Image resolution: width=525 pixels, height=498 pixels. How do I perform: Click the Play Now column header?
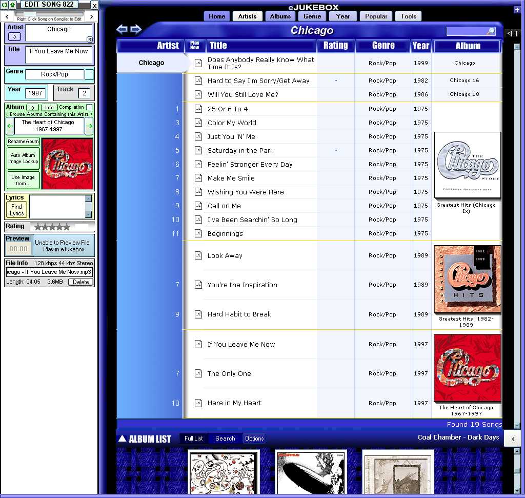tap(194, 46)
